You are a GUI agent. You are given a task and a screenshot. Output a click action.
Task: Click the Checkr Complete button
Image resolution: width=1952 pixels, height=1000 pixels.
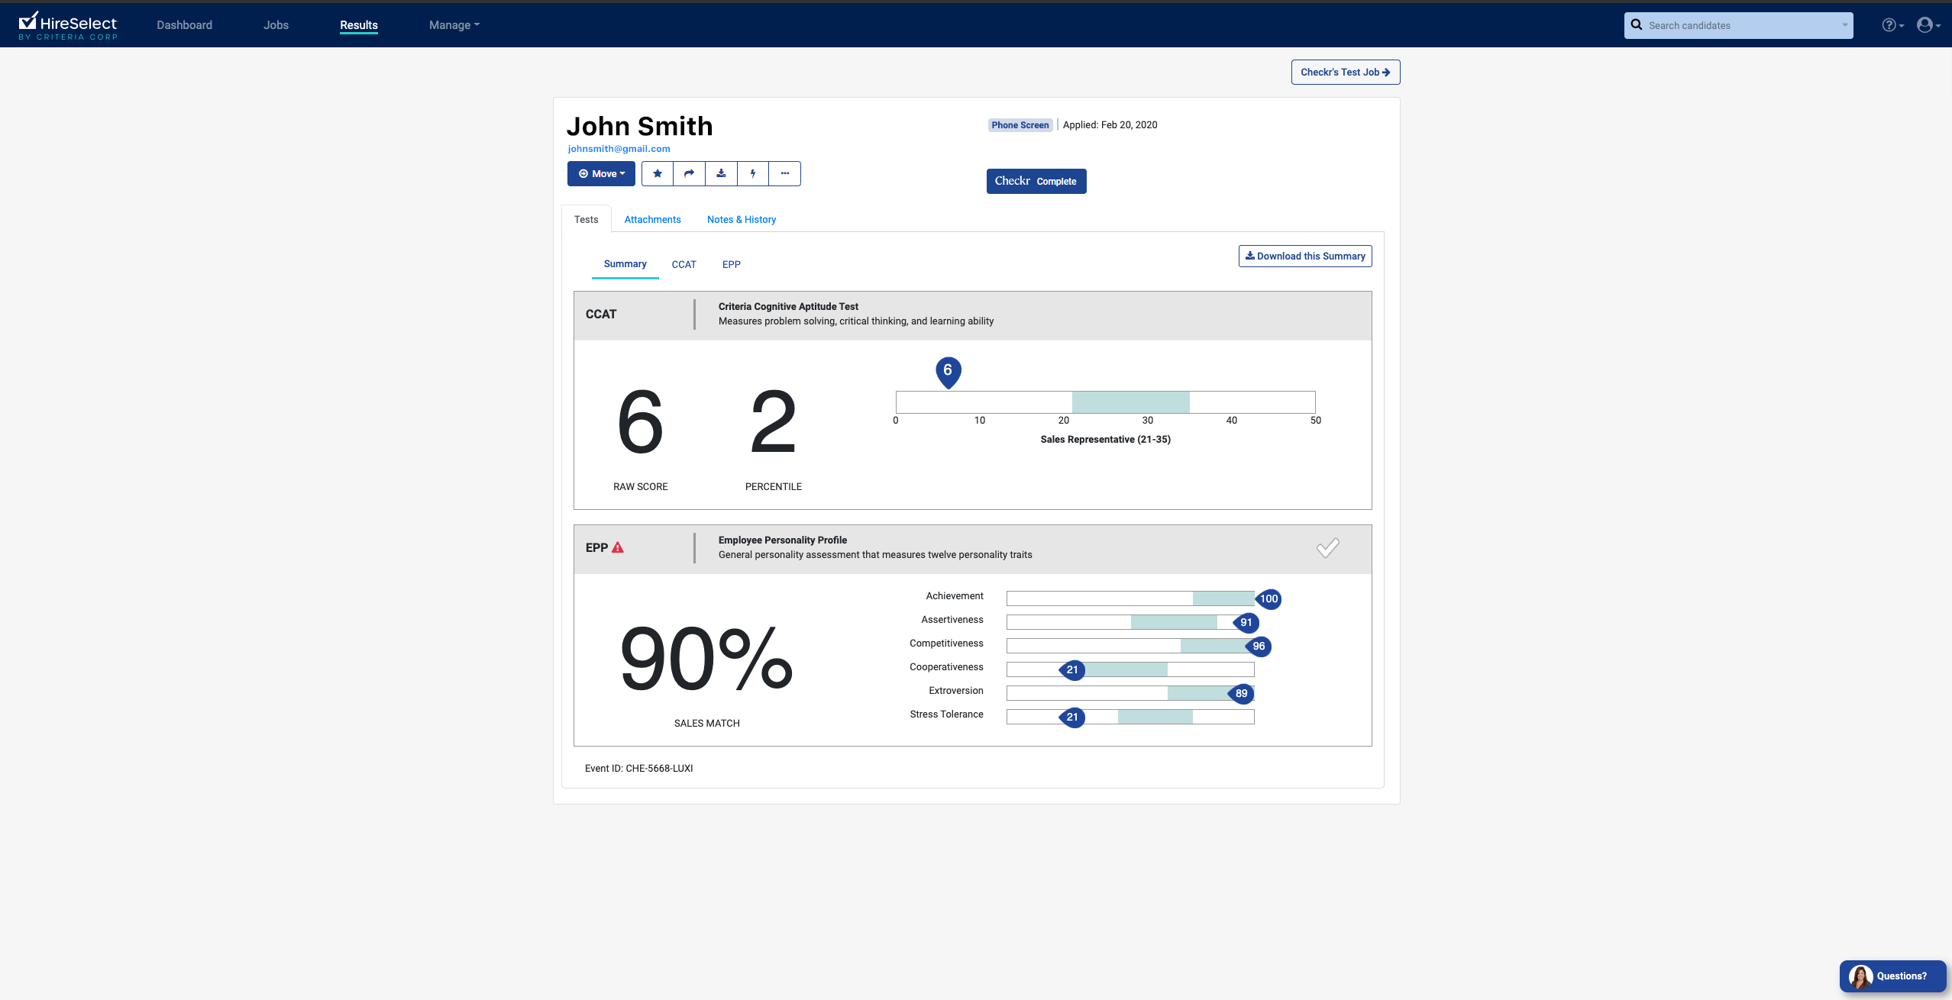(1036, 181)
